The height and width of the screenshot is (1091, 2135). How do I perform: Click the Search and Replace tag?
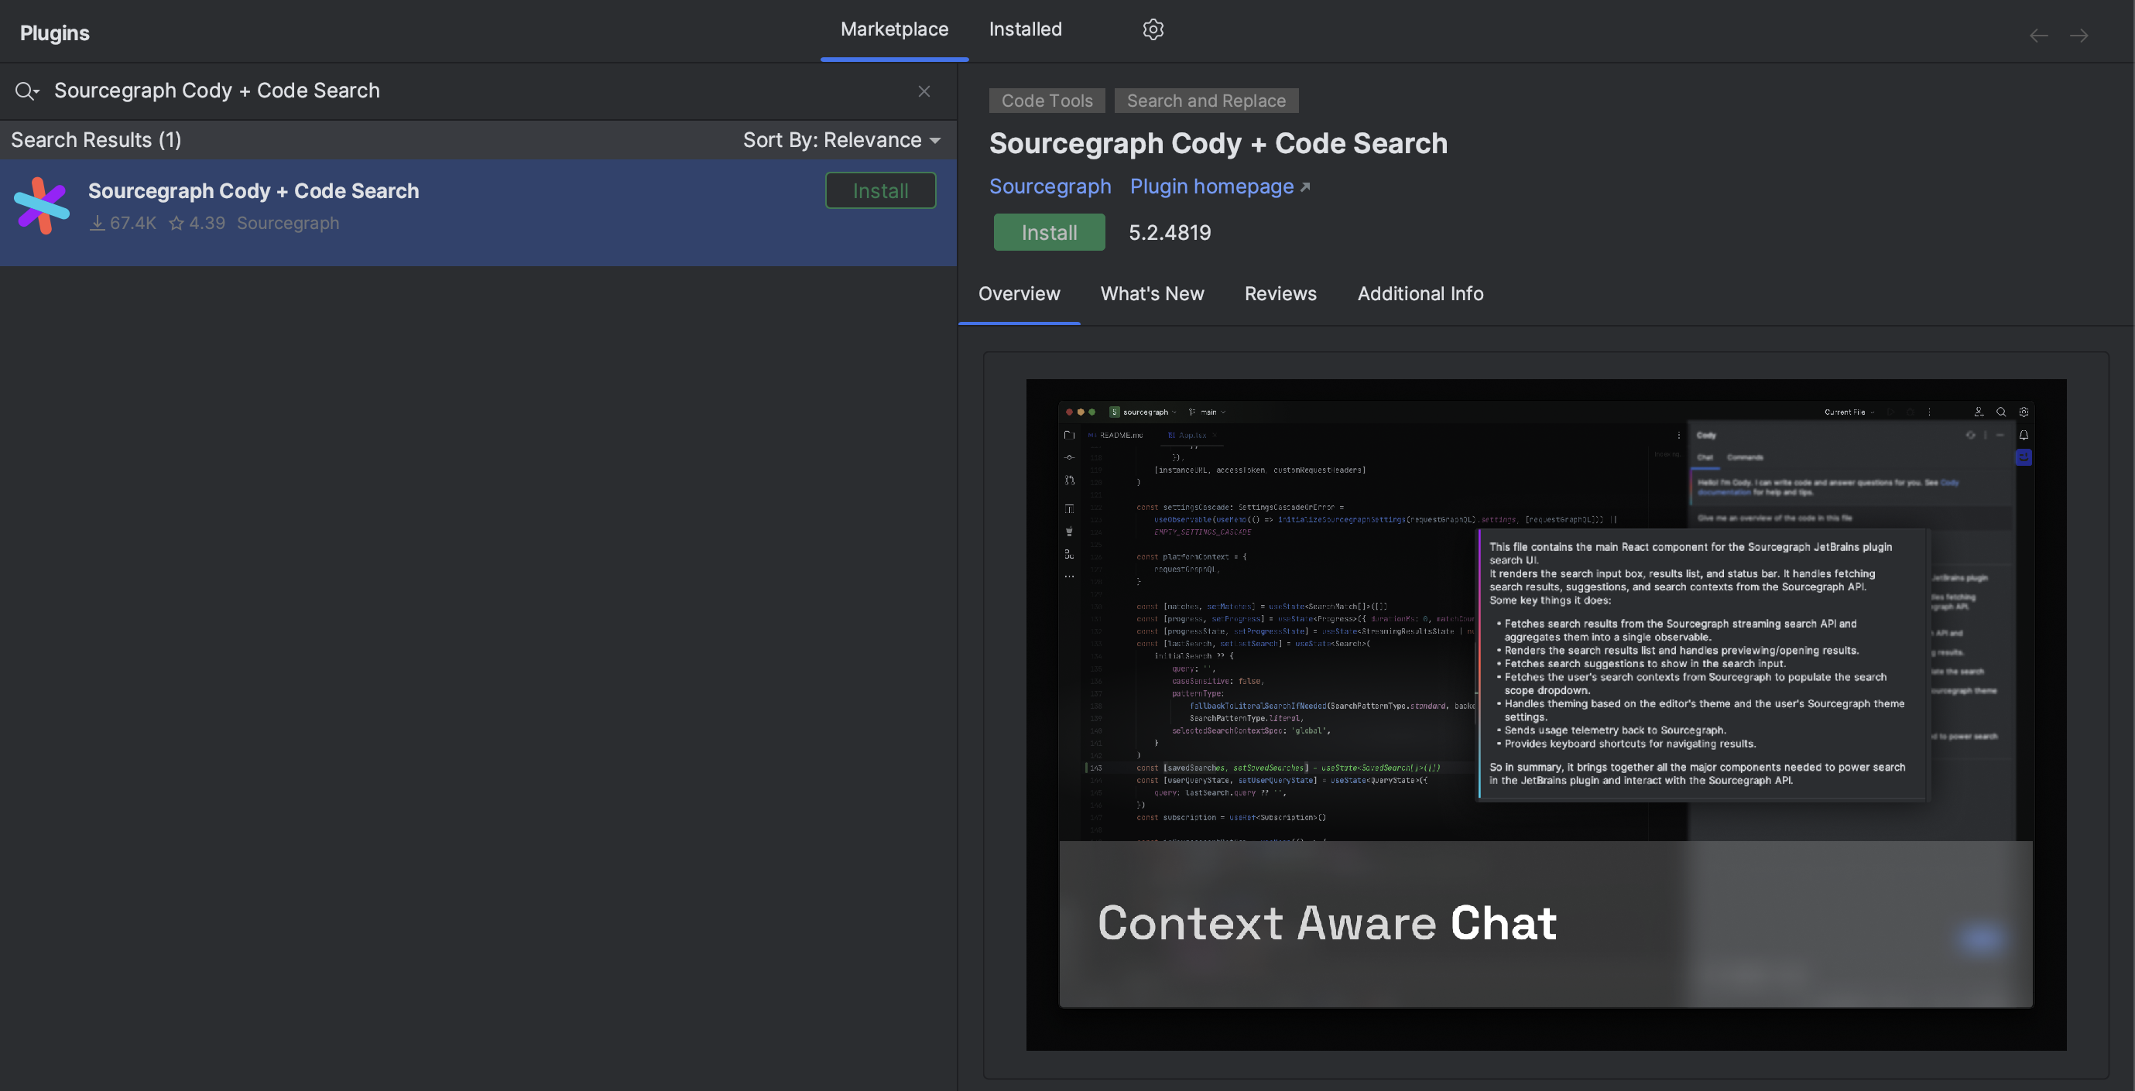click(x=1206, y=101)
